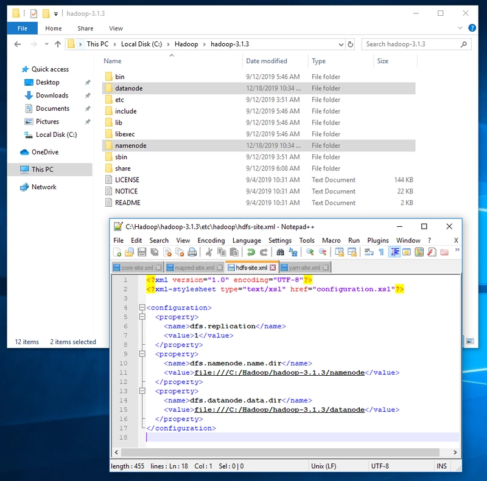Click the Zoom In magnifier icon

(310, 252)
